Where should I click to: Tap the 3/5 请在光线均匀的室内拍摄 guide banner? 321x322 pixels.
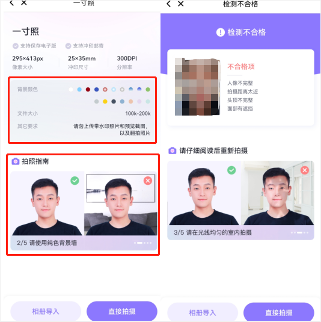[240, 233]
